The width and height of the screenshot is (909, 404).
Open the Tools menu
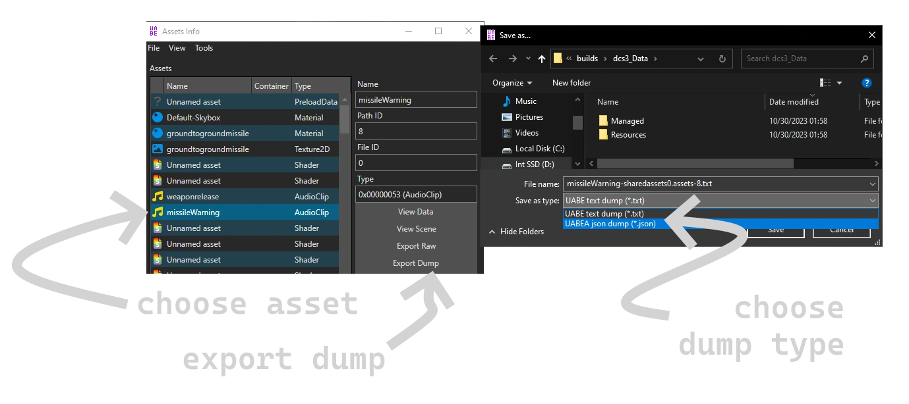tap(204, 47)
